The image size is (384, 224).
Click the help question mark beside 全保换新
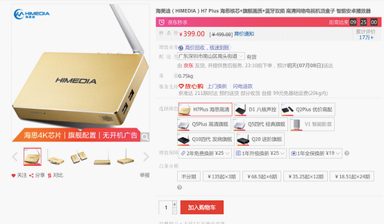[347, 153]
